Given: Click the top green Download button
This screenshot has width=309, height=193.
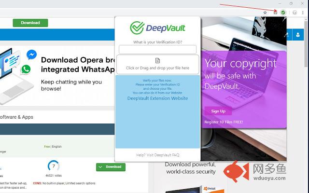Looking at the screenshot, I should point(30,23).
